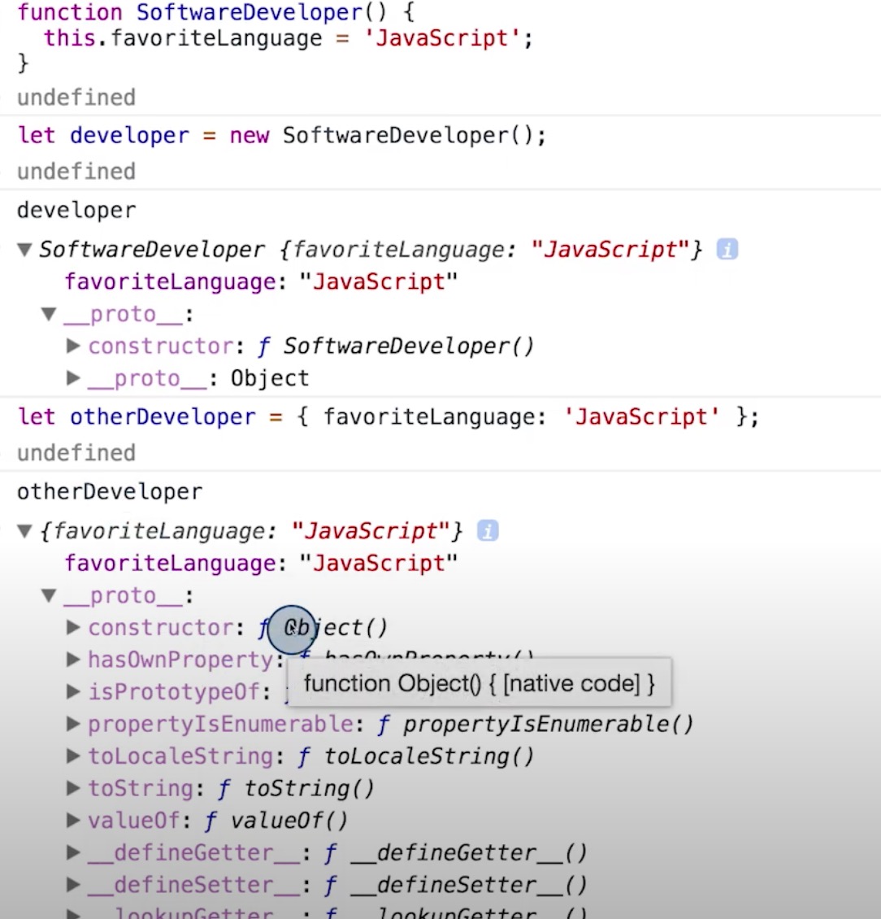Image resolution: width=881 pixels, height=919 pixels.
Task: Click 'function SoftwareDeveloper() {' line
Action: 216,12
